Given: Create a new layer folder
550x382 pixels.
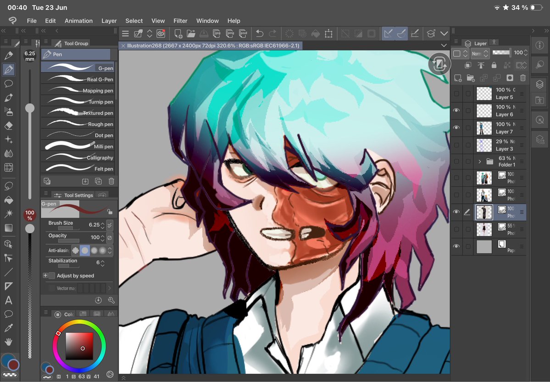Looking at the screenshot, I should [471, 78].
